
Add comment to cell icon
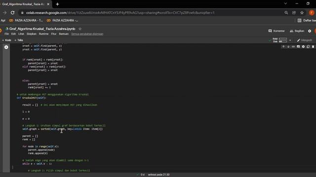298,47
